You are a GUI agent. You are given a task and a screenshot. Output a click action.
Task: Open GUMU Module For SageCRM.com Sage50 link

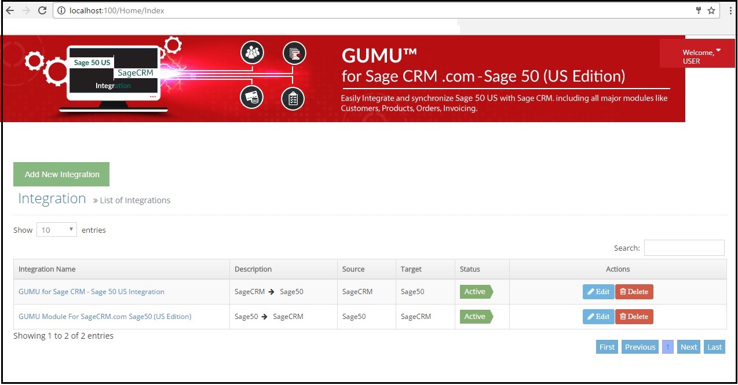coord(105,317)
